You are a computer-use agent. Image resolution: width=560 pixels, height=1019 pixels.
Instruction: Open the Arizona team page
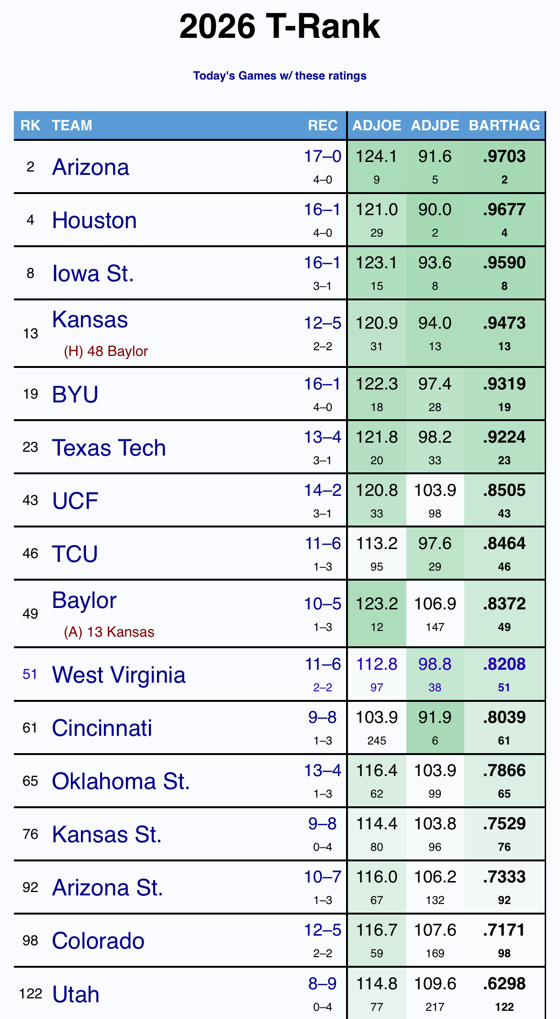point(90,167)
